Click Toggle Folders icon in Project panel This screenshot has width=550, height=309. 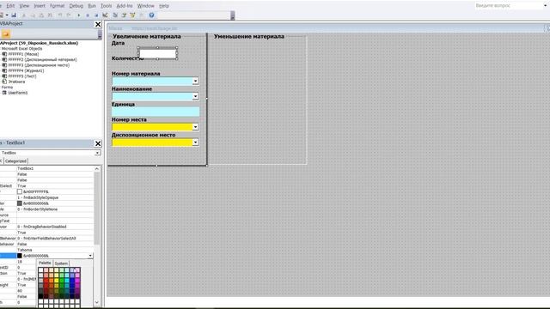click(6, 34)
